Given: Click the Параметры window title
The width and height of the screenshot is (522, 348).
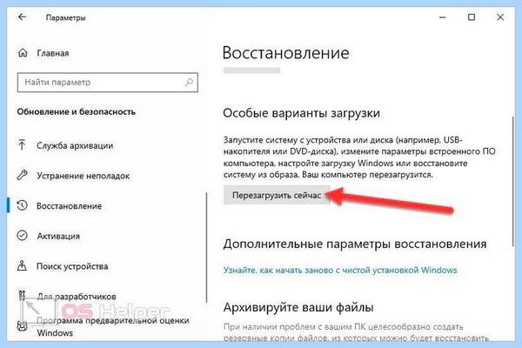Looking at the screenshot, I should point(65,17).
